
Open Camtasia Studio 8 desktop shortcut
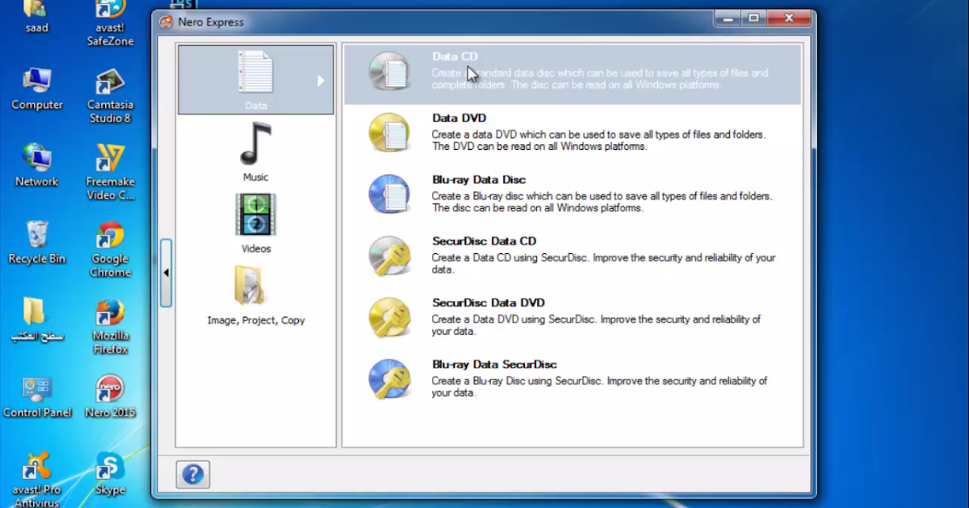pyautogui.click(x=111, y=82)
